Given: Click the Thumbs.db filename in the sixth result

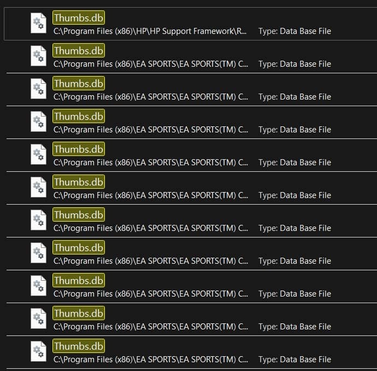Looking at the screenshot, I should tap(79, 182).
